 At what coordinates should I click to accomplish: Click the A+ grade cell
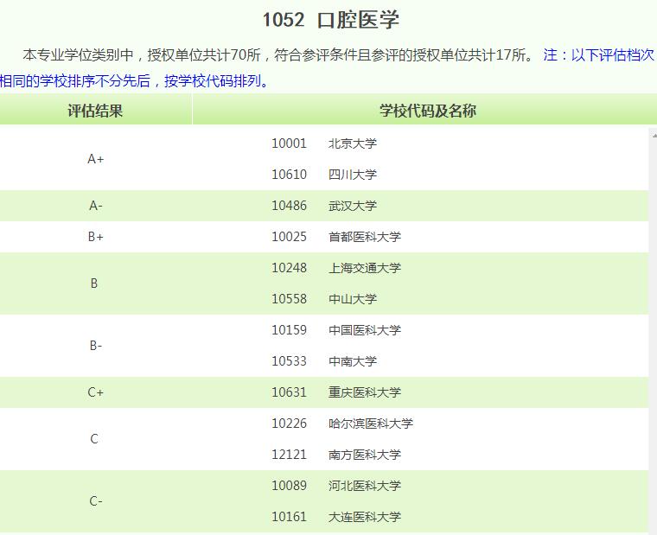95,159
